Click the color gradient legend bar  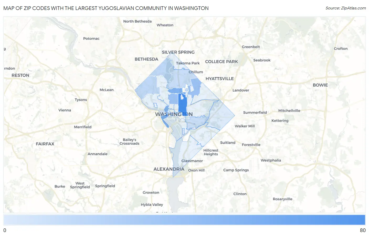pyautogui.click(x=184, y=220)
